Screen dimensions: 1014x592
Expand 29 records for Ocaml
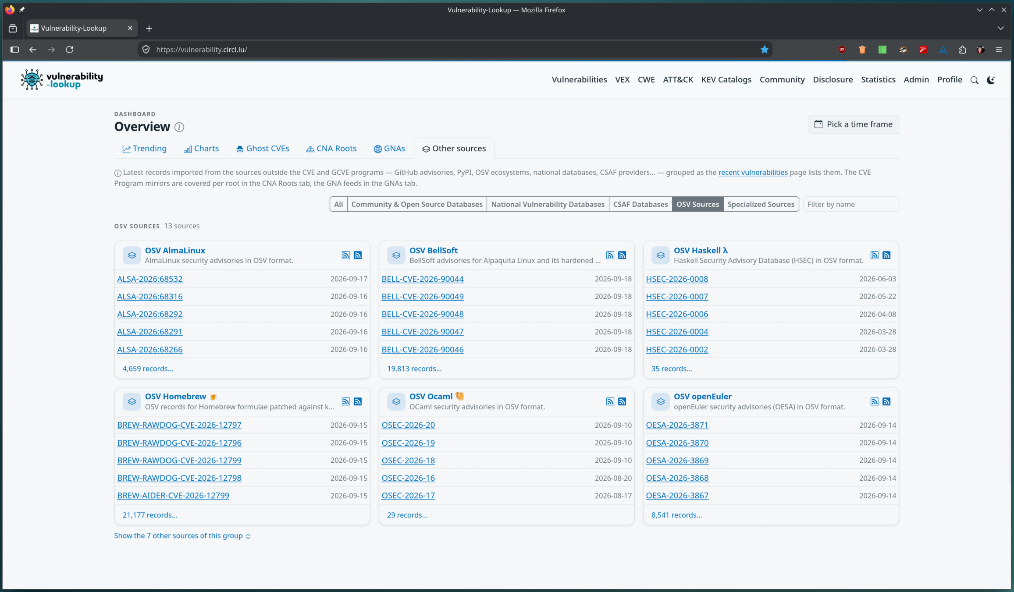pyautogui.click(x=407, y=515)
